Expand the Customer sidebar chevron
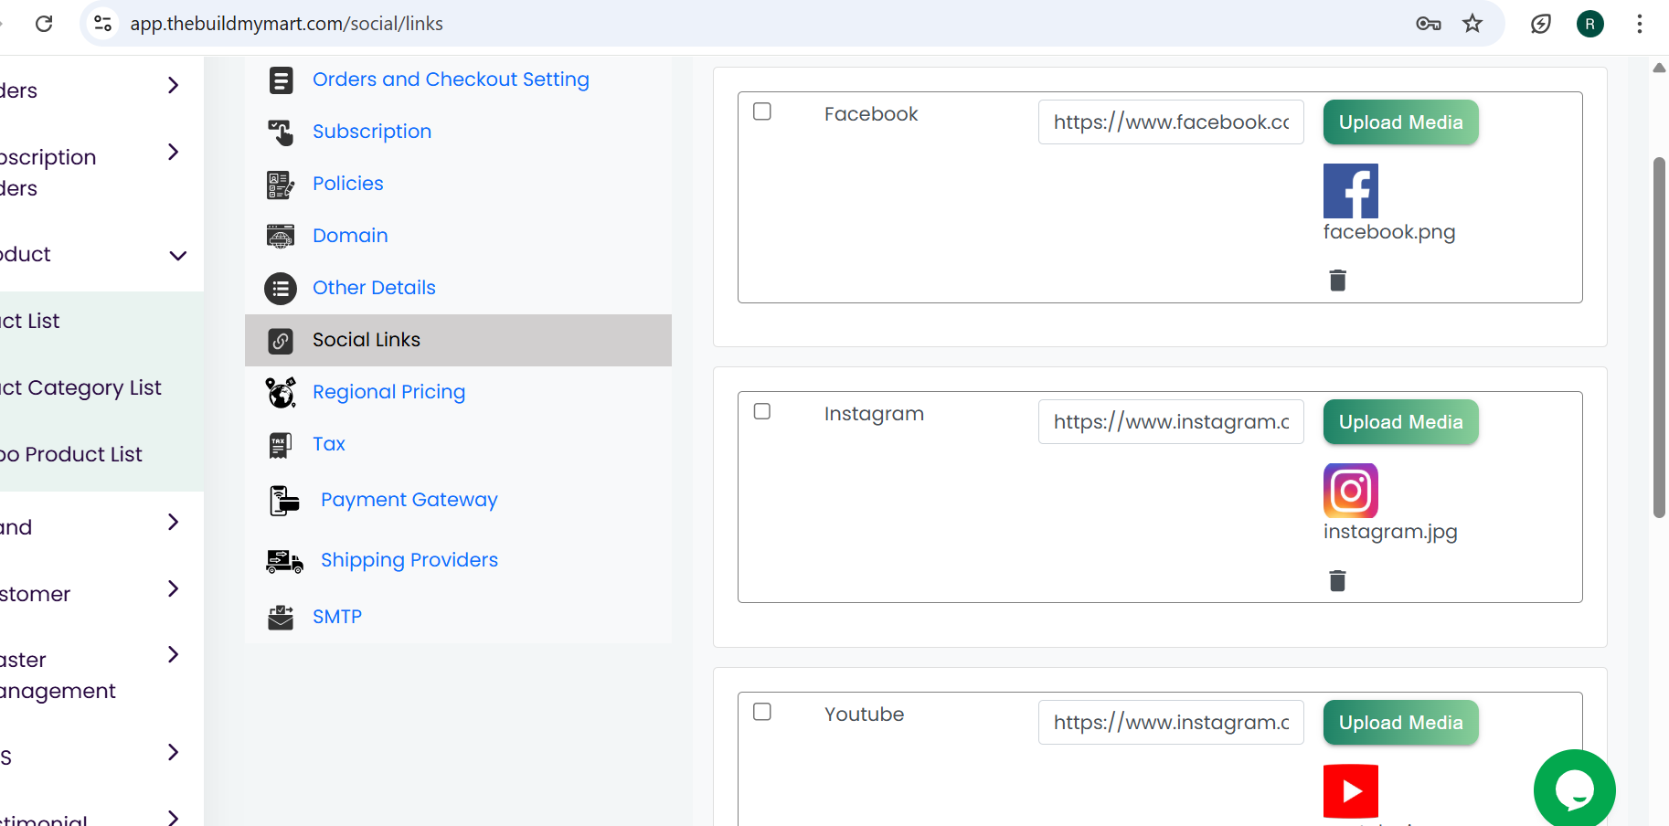This screenshot has height=826, width=1669. 174,588
